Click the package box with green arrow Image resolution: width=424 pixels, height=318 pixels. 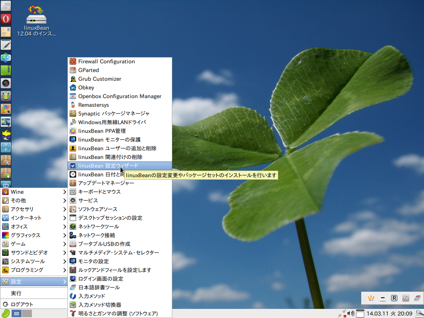(x=6, y=173)
